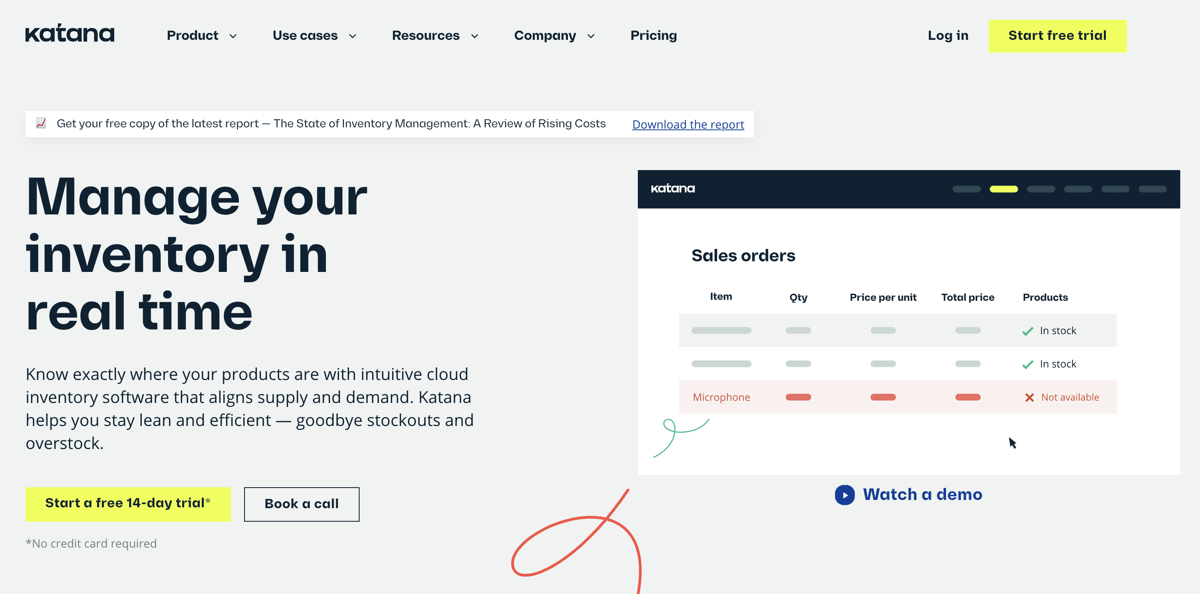Viewport: 1200px width, 594px height.
Task: Expand the Resources dropdown chevron
Action: pos(474,36)
